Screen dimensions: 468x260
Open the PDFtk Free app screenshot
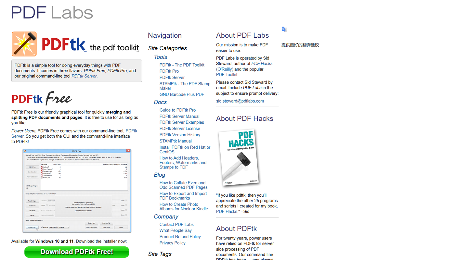pyautogui.click(x=77, y=191)
